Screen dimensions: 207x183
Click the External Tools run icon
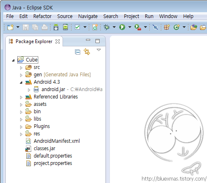pos(138,27)
